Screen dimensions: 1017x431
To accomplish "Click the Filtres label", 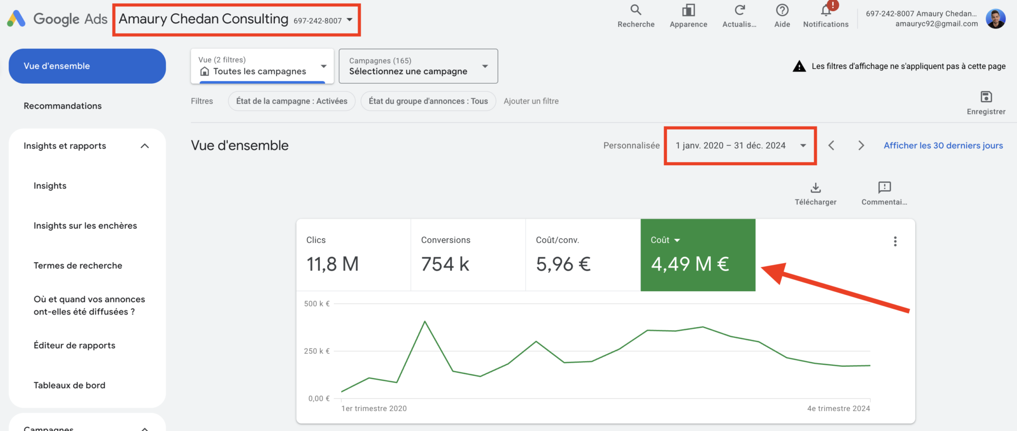I will (x=202, y=101).
